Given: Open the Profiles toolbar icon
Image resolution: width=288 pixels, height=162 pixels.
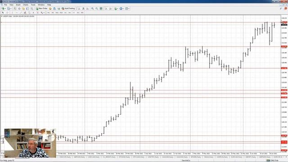Looking at the screenshot, I should pyautogui.click(x=9, y=9).
